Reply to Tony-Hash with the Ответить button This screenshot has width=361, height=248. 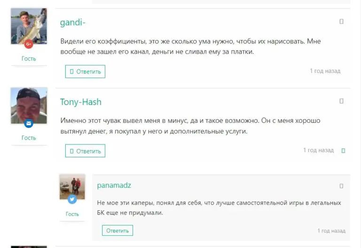(85, 151)
